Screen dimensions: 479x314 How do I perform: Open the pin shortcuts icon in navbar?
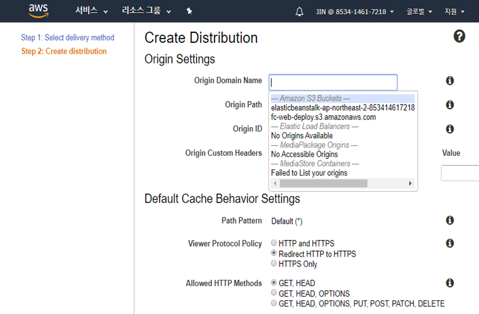point(189,11)
